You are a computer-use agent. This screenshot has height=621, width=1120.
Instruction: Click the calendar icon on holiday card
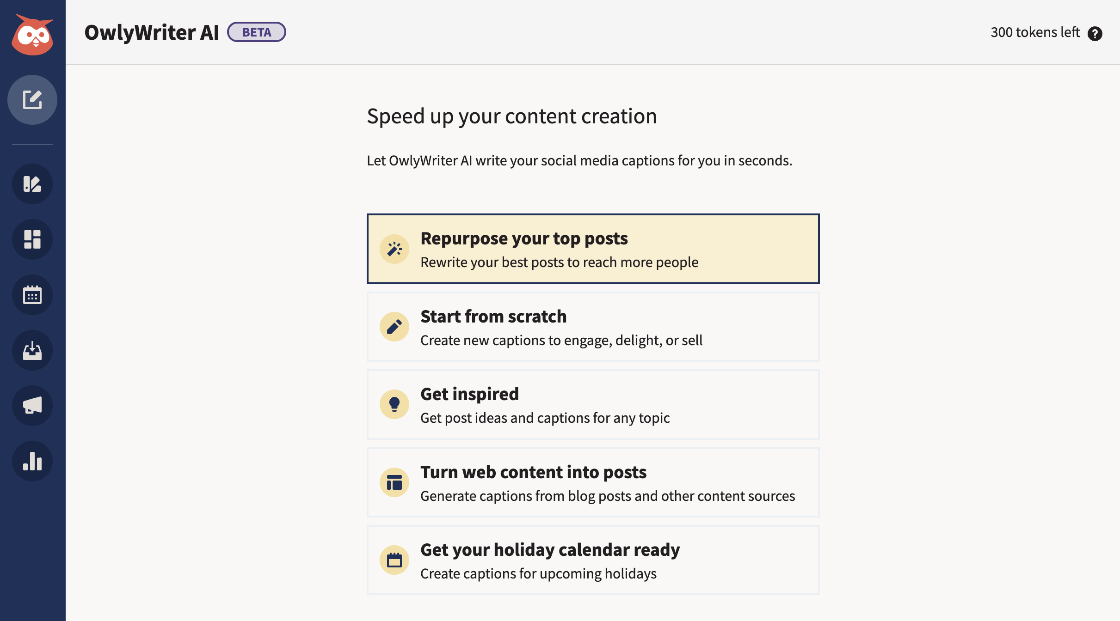point(394,560)
